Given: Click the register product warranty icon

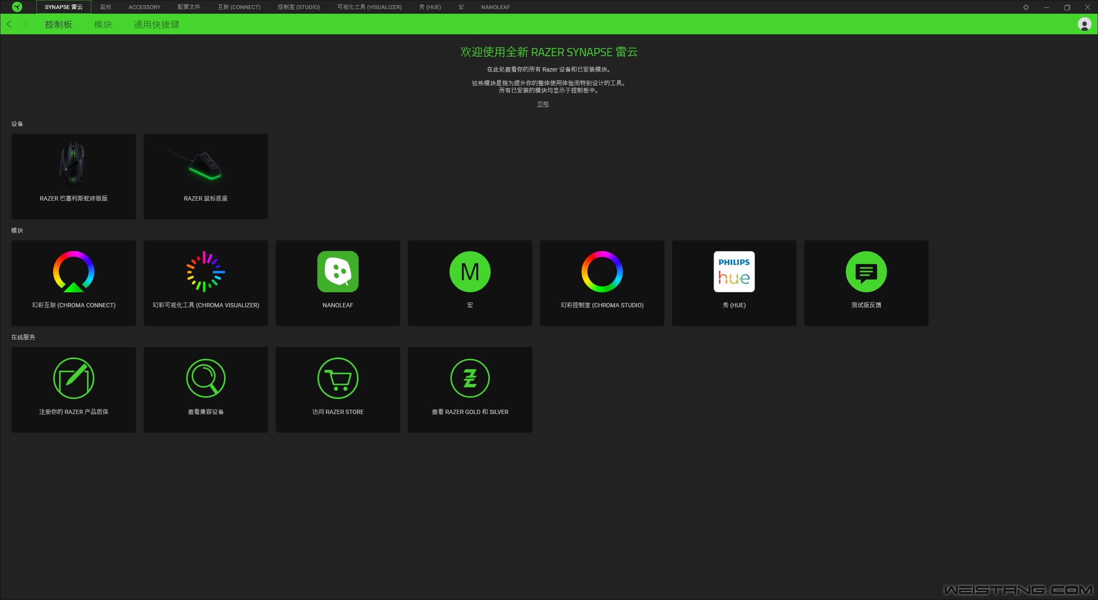Looking at the screenshot, I should pos(74,378).
